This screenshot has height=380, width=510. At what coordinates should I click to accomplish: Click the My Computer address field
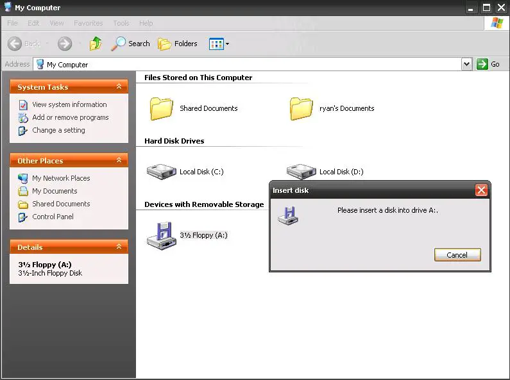tap(250, 64)
